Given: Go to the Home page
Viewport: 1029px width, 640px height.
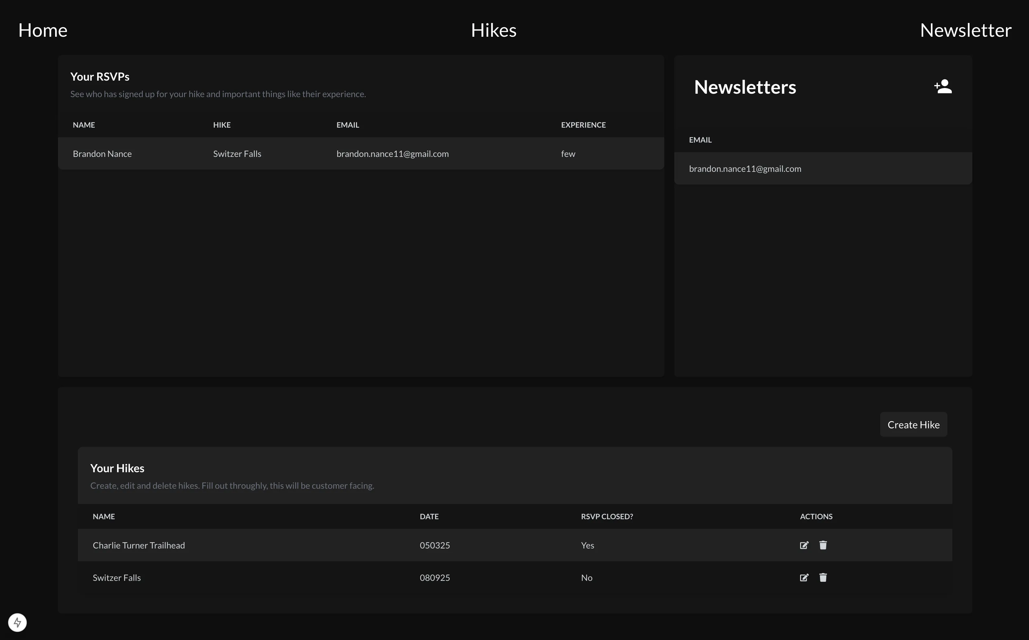Looking at the screenshot, I should [43, 31].
